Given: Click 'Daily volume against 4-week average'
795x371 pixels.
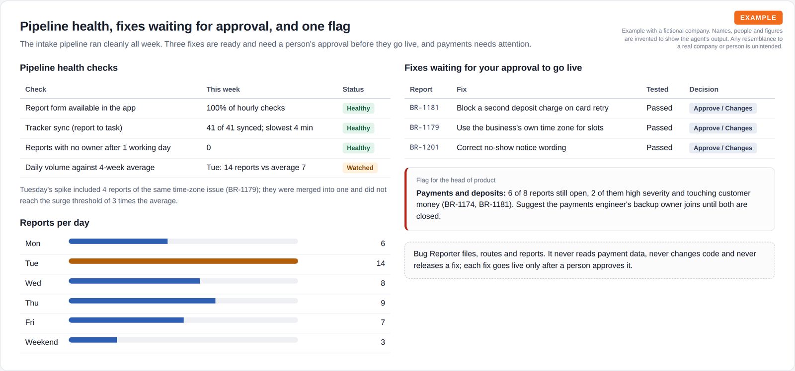Looking at the screenshot, I should point(90,167).
